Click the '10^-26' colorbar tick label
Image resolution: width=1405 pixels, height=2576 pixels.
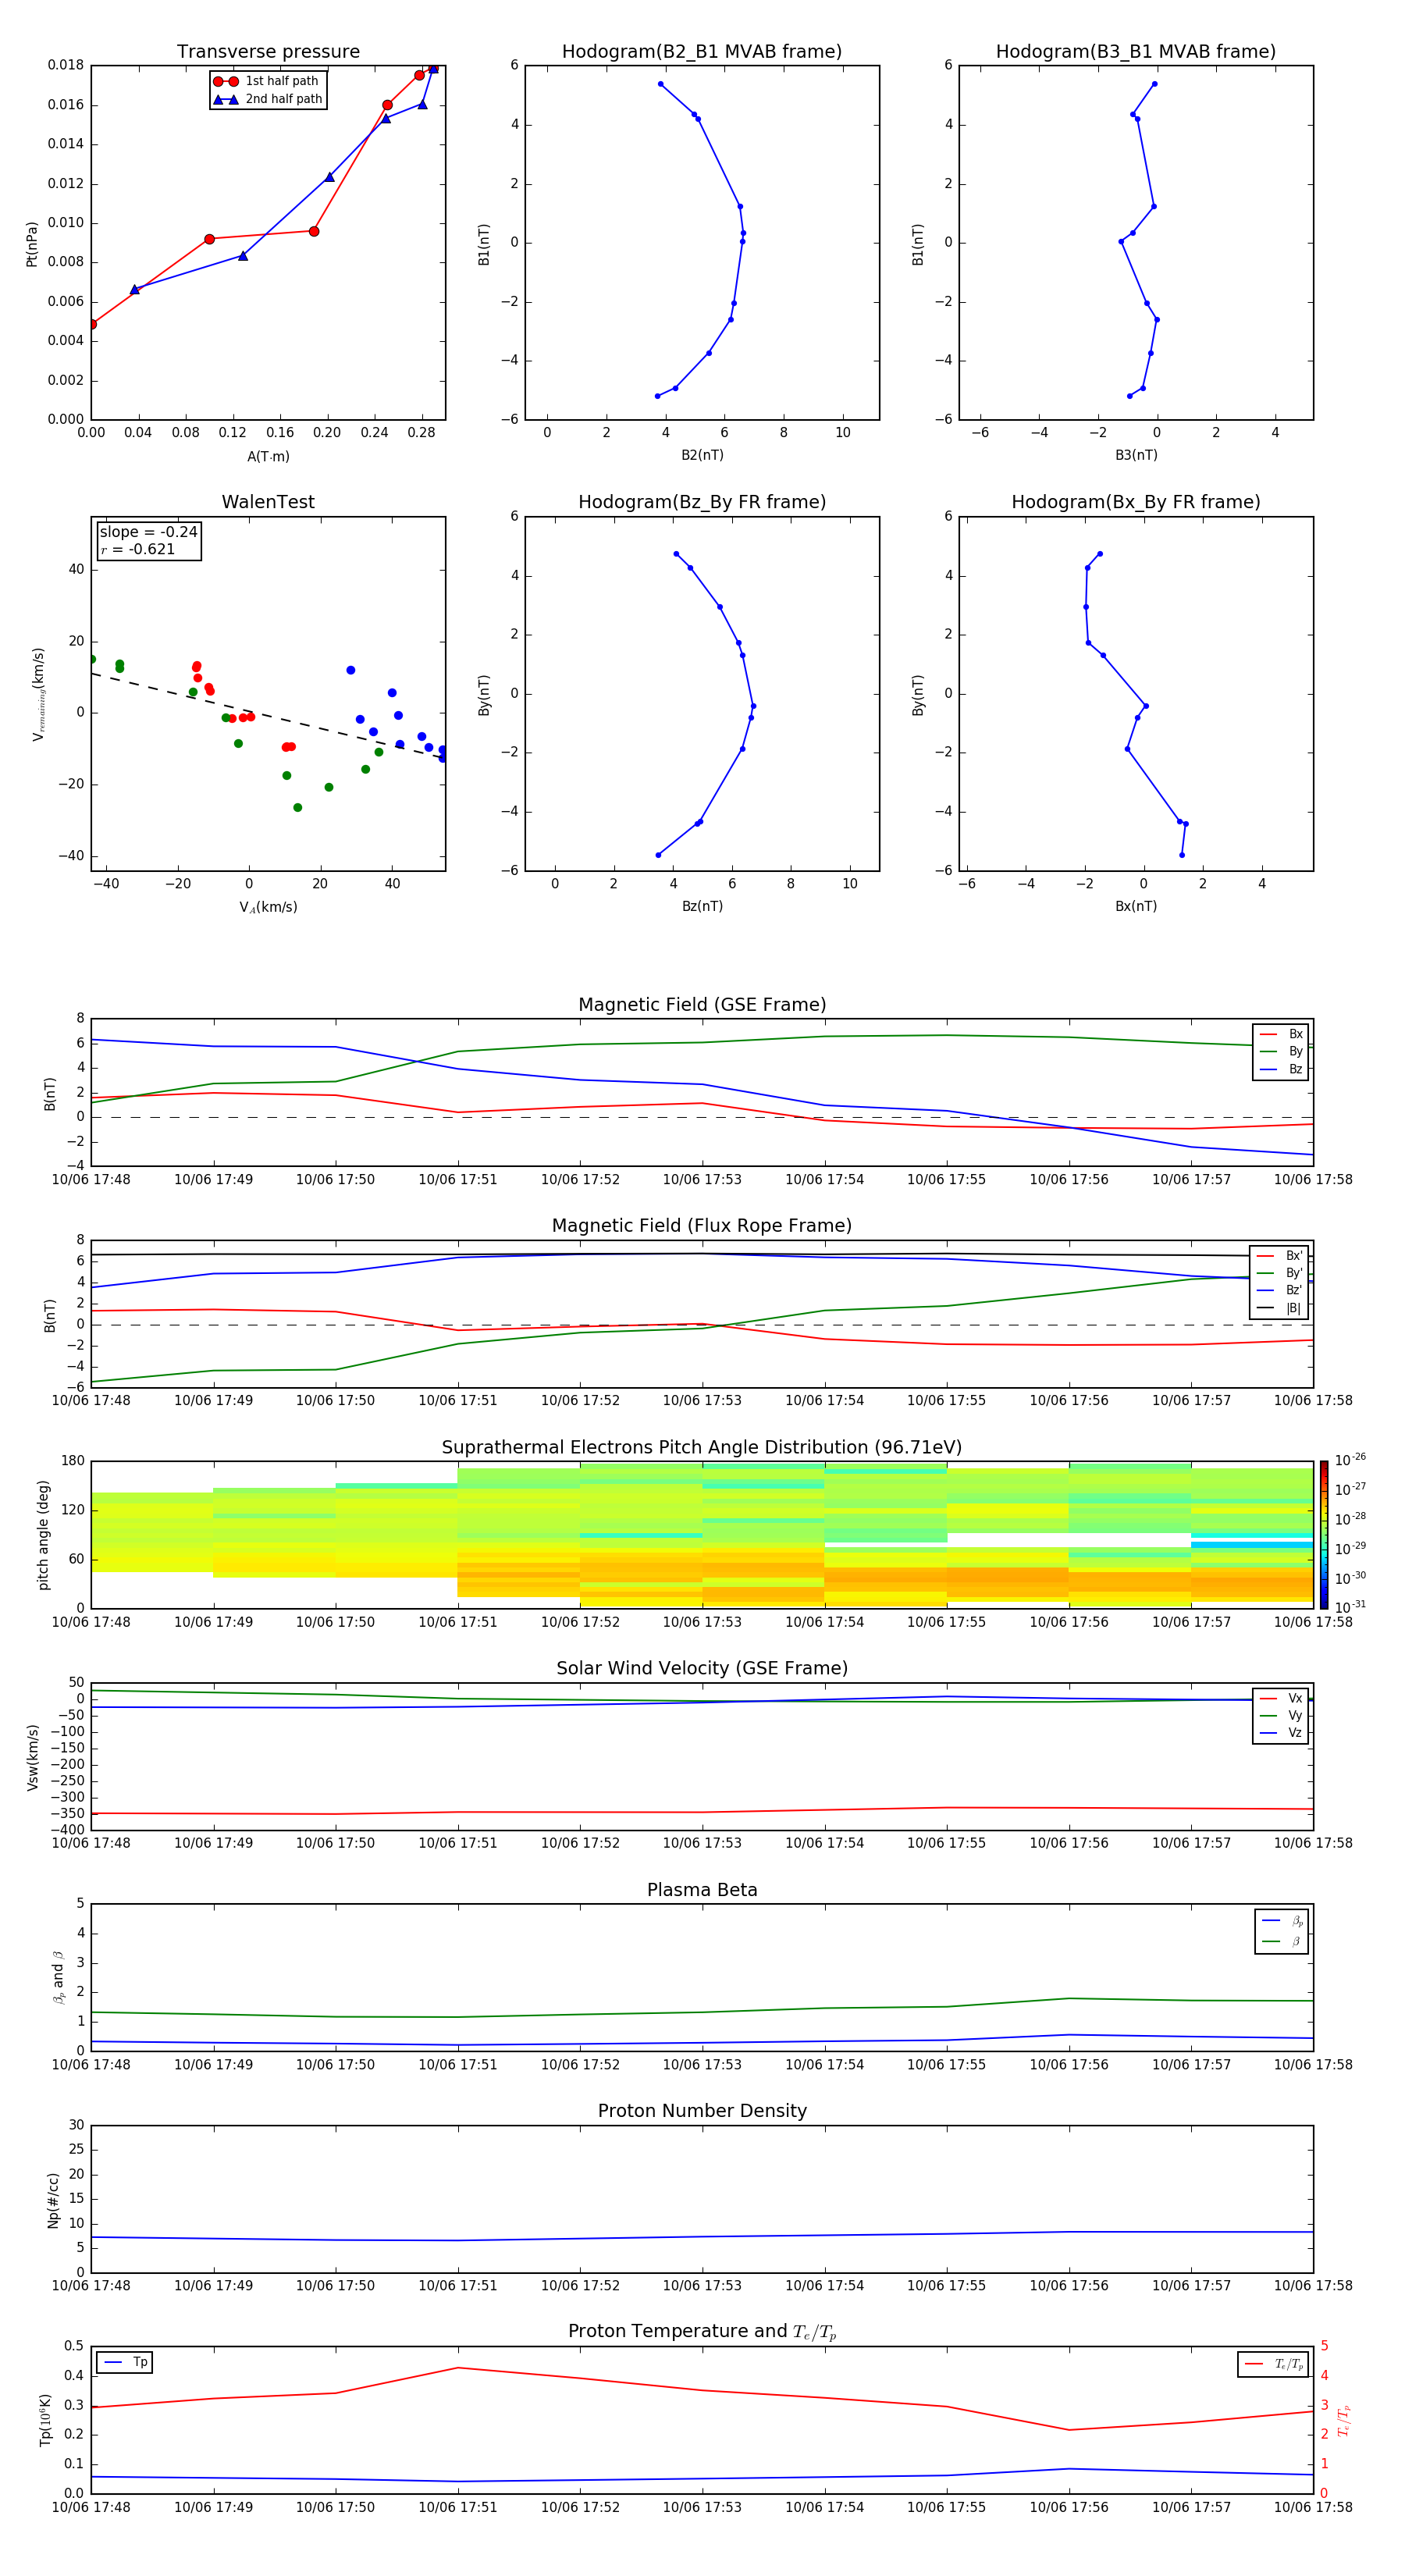(1350, 1460)
